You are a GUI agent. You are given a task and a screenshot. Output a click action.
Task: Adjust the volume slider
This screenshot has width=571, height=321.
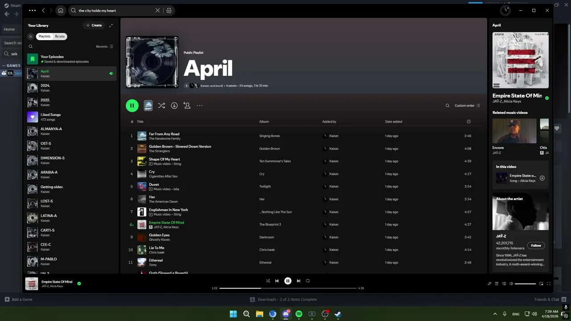point(525,284)
